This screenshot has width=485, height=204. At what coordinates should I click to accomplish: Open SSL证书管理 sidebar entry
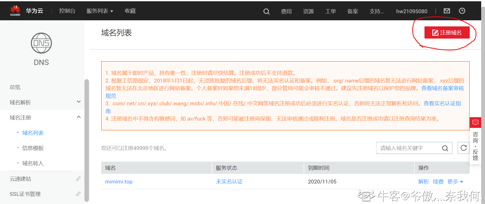(x=25, y=194)
